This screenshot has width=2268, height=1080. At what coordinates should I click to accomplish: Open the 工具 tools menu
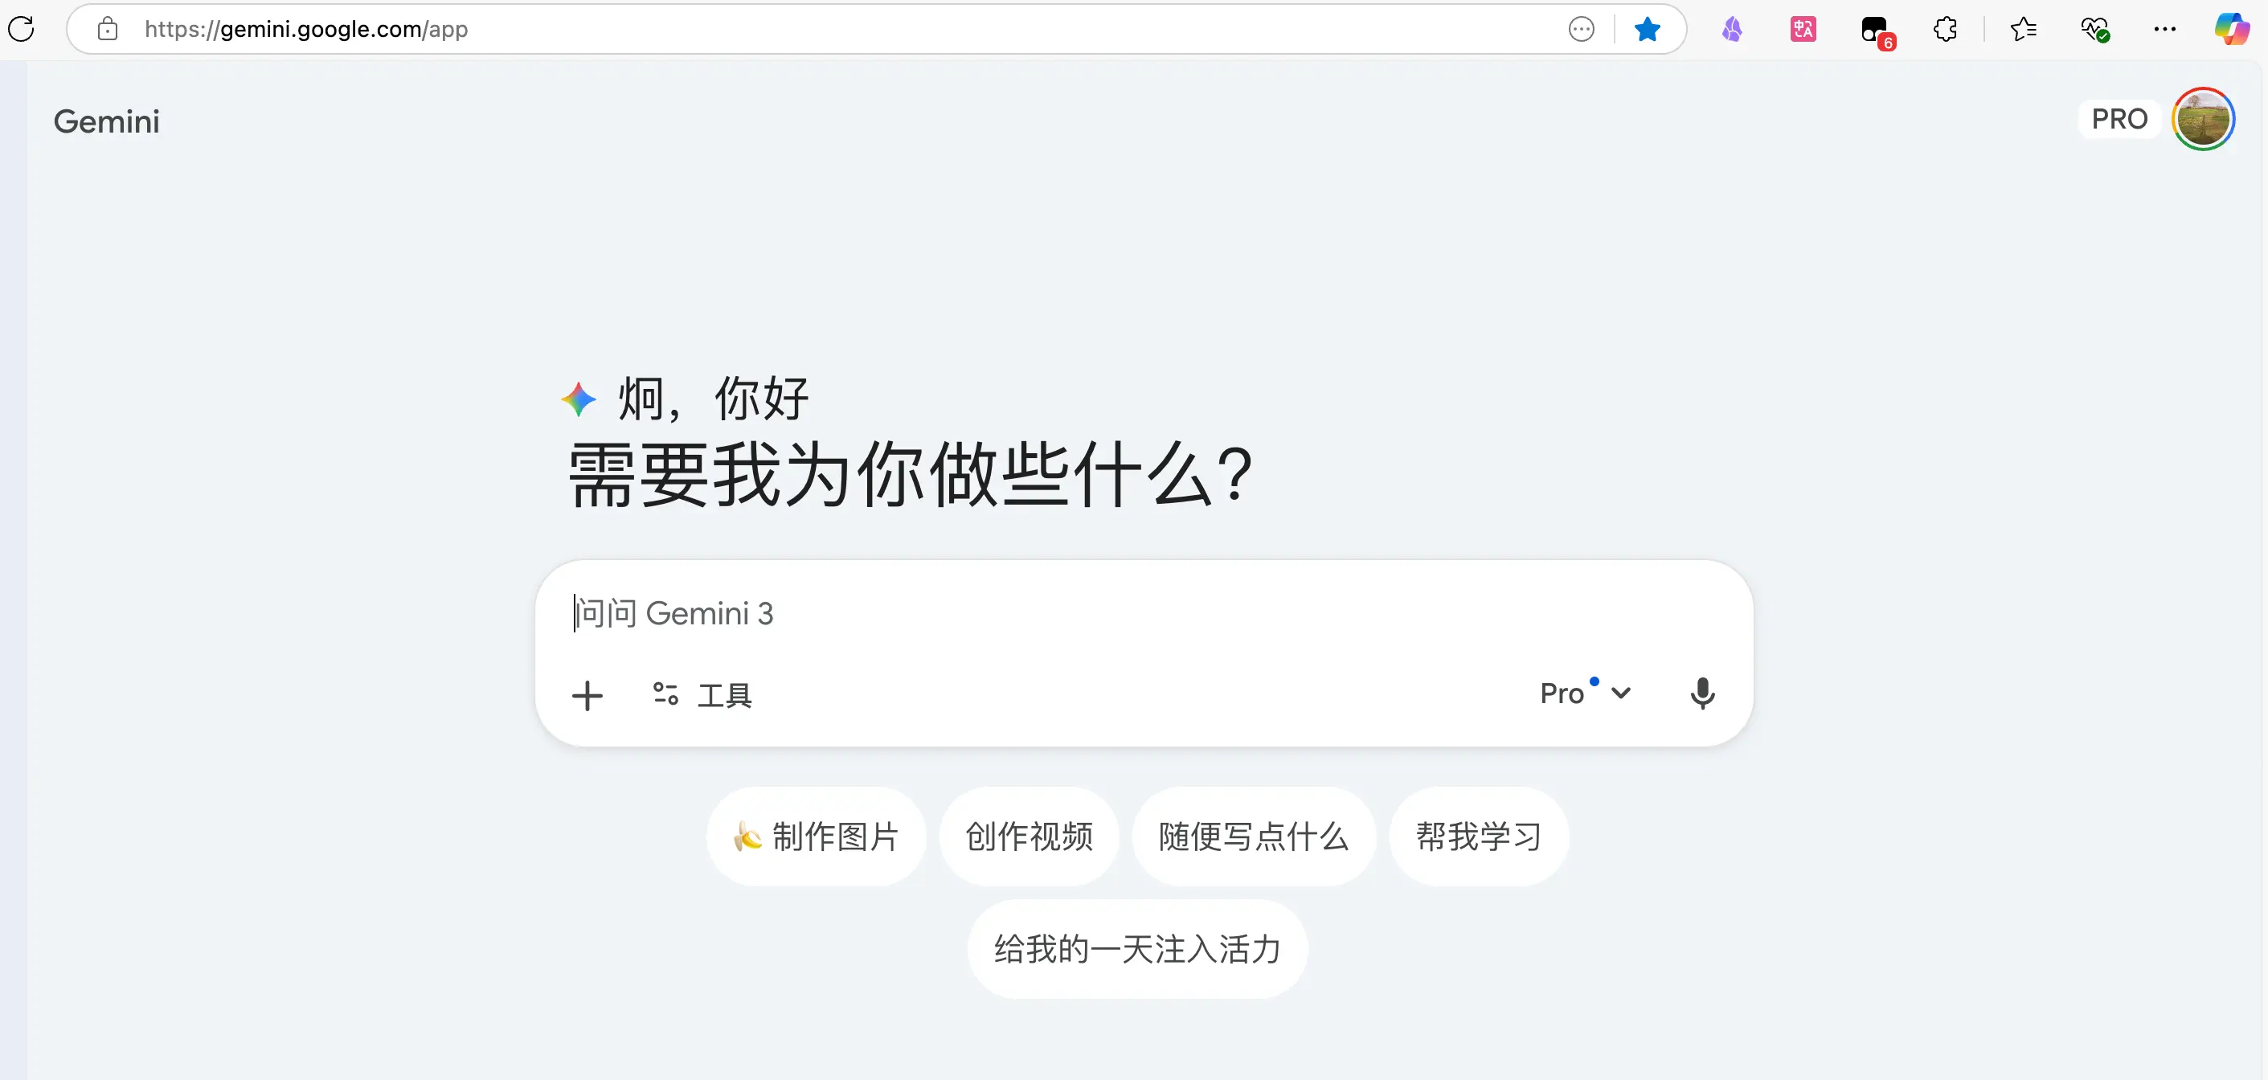[x=702, y=695]
